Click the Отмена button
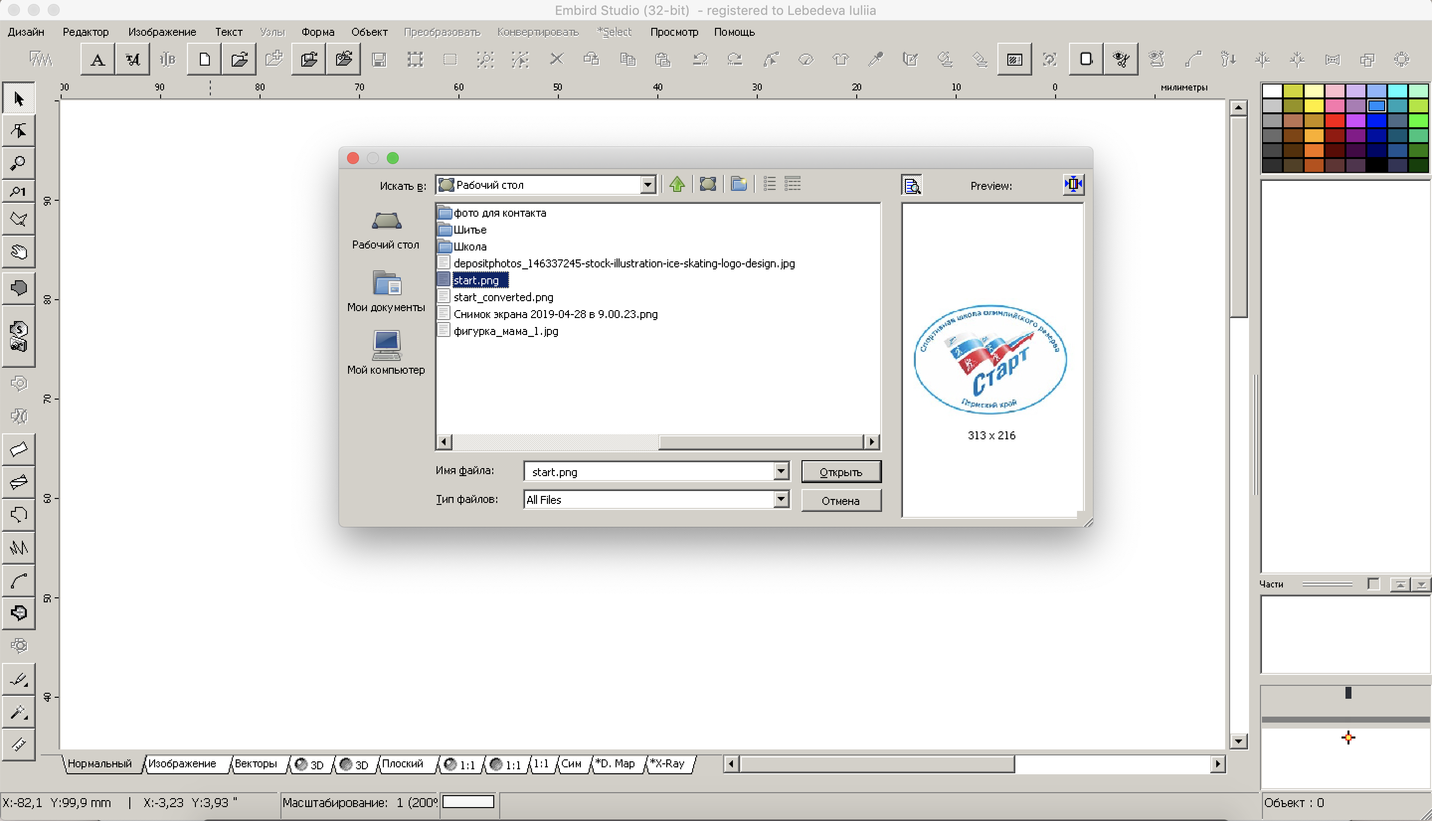This screenshot has width=1432, height=821. [840, 501]
